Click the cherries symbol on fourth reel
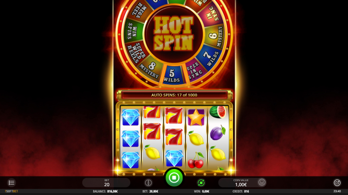Image resolution: width=348 pixels, height=195 pixels. [x=196, y=160]
